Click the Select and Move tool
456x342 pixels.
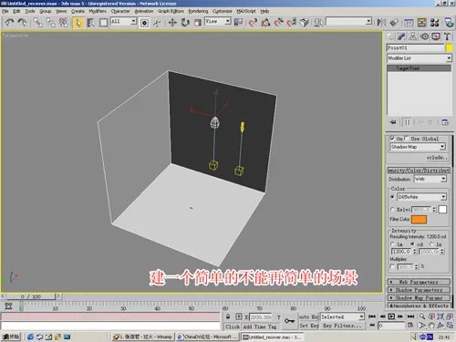pyautogui.click(x=172, y=22)
